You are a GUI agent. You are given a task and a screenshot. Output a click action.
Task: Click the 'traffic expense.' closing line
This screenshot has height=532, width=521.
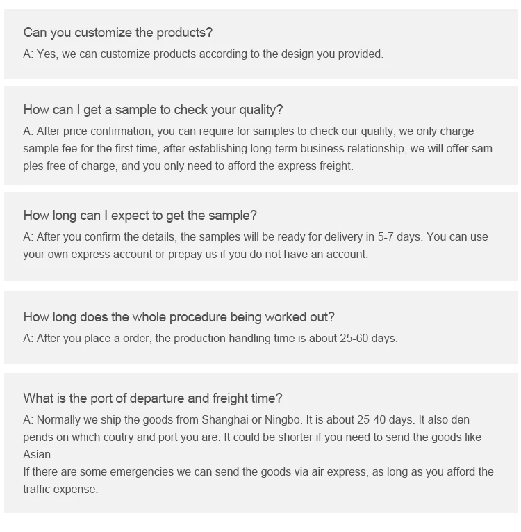tap(60, 490)
